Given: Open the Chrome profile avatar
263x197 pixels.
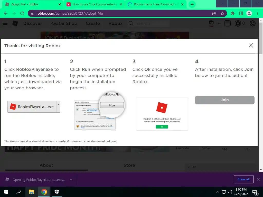Looking at the screenshot, I should 249,13.
